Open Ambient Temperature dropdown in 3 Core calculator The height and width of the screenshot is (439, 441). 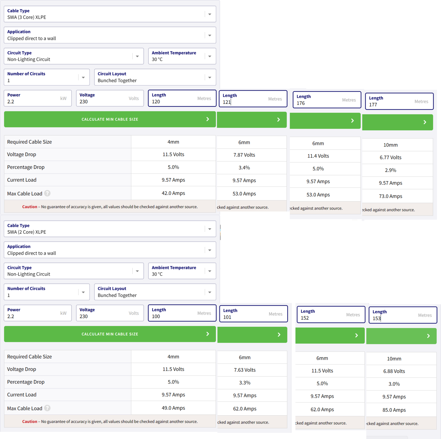point(182,56)
